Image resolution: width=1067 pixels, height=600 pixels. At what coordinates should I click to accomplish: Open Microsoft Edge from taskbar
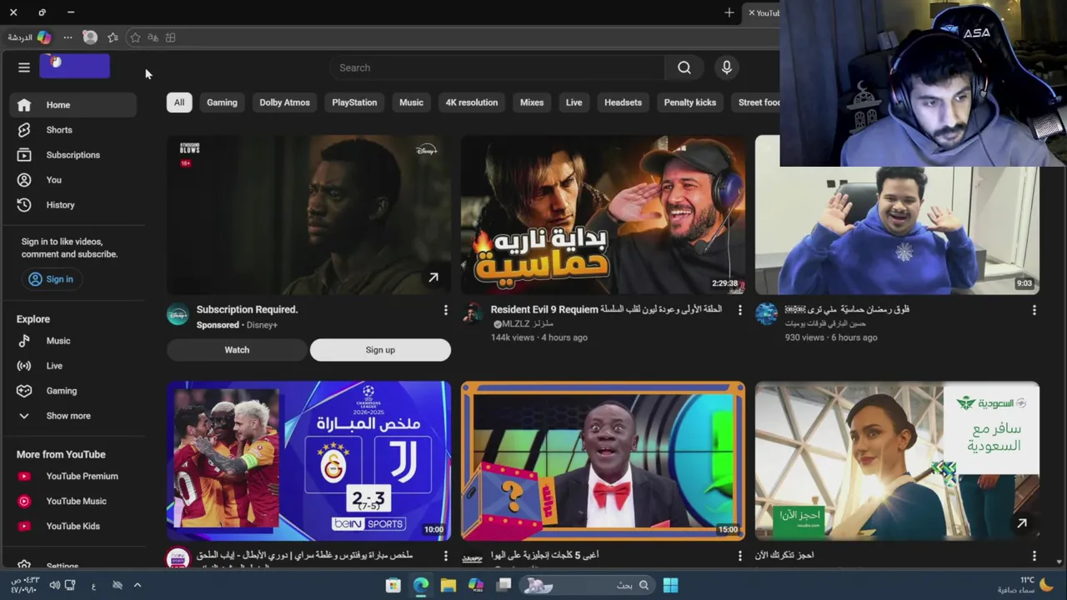pos(421,585)
